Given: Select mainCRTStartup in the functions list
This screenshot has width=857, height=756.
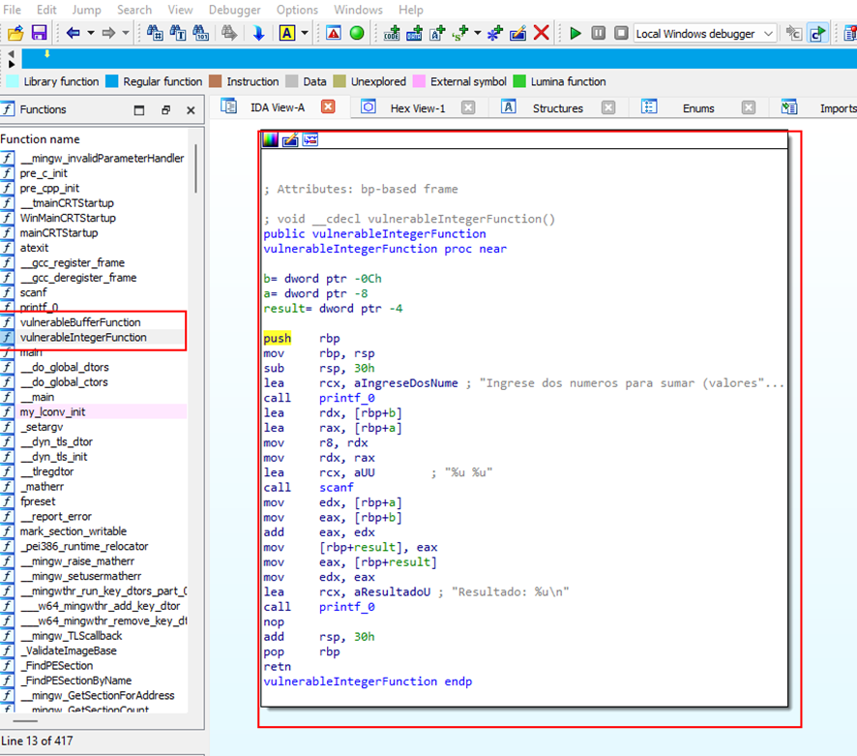Looking at the screenshot, I should coord(58,232).
